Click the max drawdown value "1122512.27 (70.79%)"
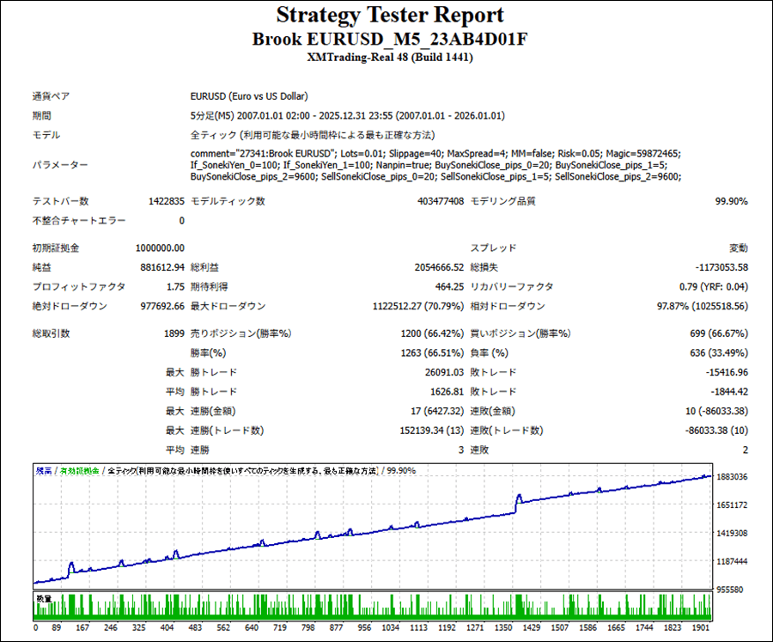 [x=418, y=307]
